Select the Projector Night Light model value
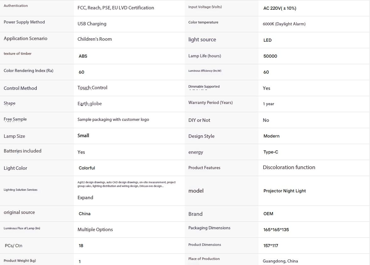The image size is (370, 265). click(x=285, y=191)
